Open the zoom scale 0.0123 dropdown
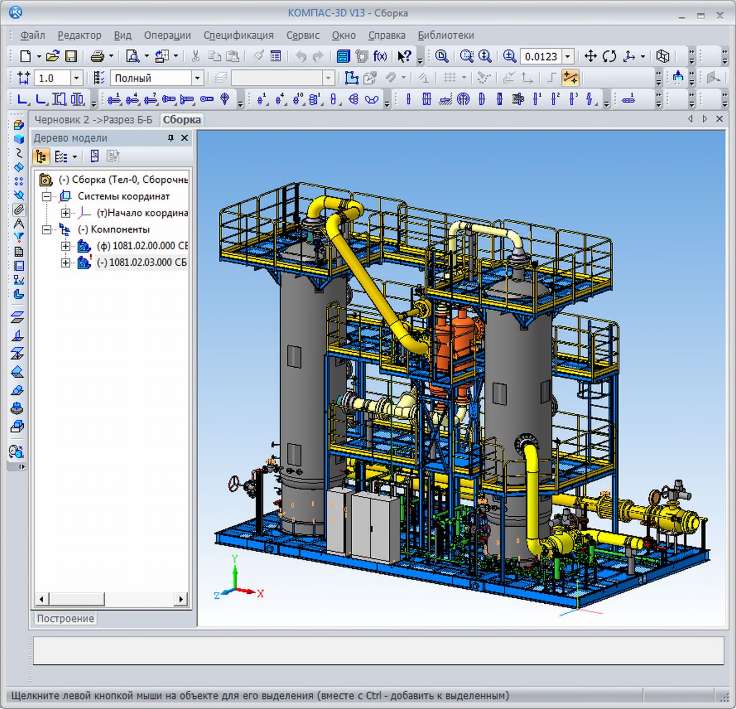736x709 pixels. pyautogui.click(x=568, y=56)
